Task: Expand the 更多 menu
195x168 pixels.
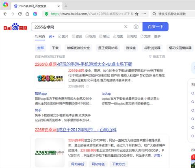Action: [157, 36]
